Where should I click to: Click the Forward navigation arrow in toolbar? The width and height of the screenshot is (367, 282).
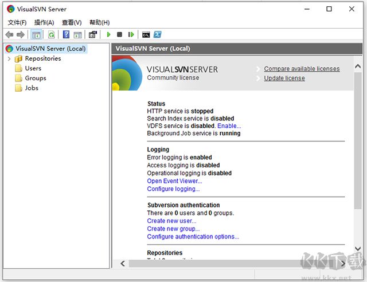click(21, 35)
